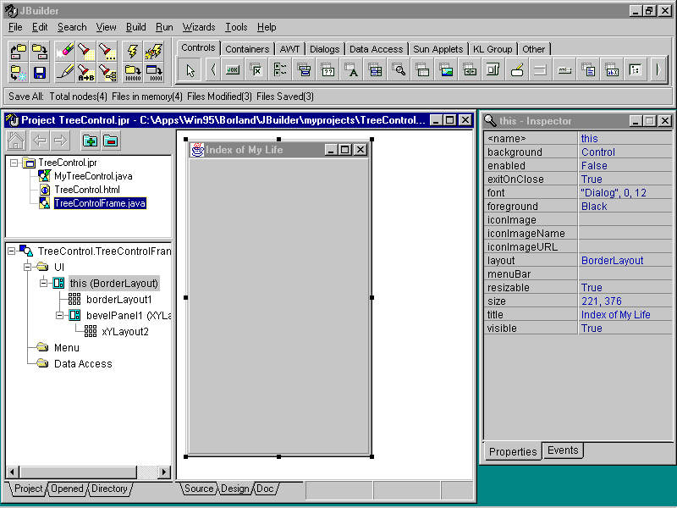Click the debug icon marked 101010
The width and height of the screenshot is (677, 508).
[x=131, y=74]
